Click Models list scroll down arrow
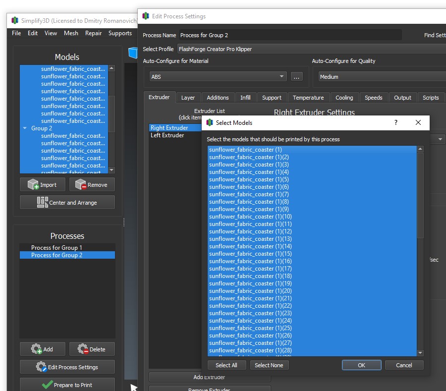 (x=111, y=170)
